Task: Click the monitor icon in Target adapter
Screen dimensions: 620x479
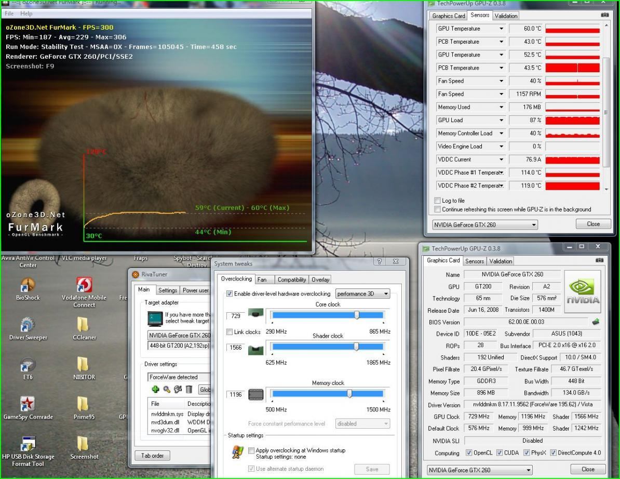Action: (x=155, y=318)
